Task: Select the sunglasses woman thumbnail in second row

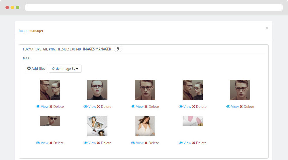Action: [x=50, y=121]
